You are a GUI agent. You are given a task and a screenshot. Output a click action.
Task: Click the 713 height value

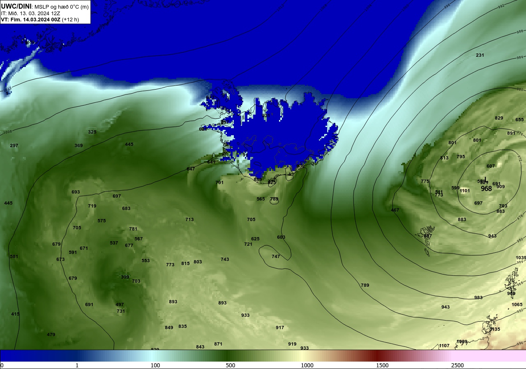coord(189,219)
